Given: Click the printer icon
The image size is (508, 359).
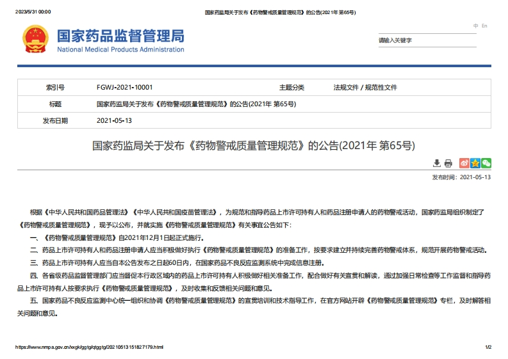Looking at the screenshot, I should 448,163.
